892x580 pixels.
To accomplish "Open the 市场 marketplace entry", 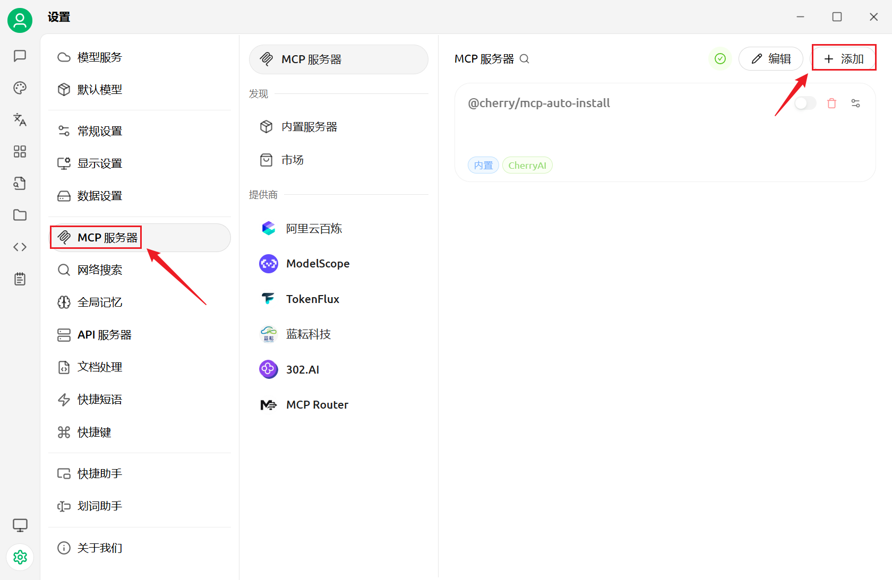I will tap(339, 160).
